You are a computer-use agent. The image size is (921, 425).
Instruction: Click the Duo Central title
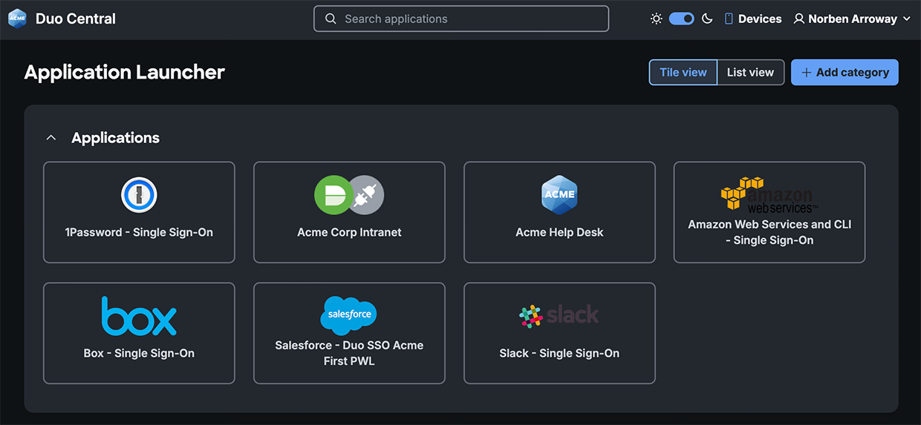tap(76, 19)
